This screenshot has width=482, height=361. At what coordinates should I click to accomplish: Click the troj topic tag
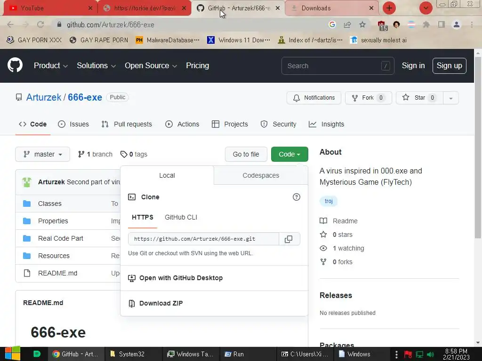(x=329, y=201)
